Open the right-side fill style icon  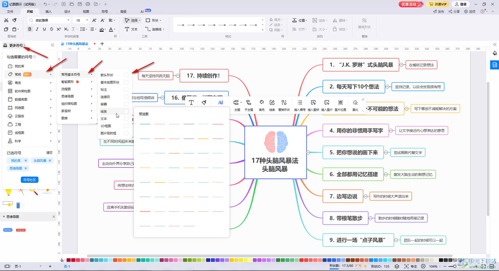pyautogui.click(x=495, y=53)
